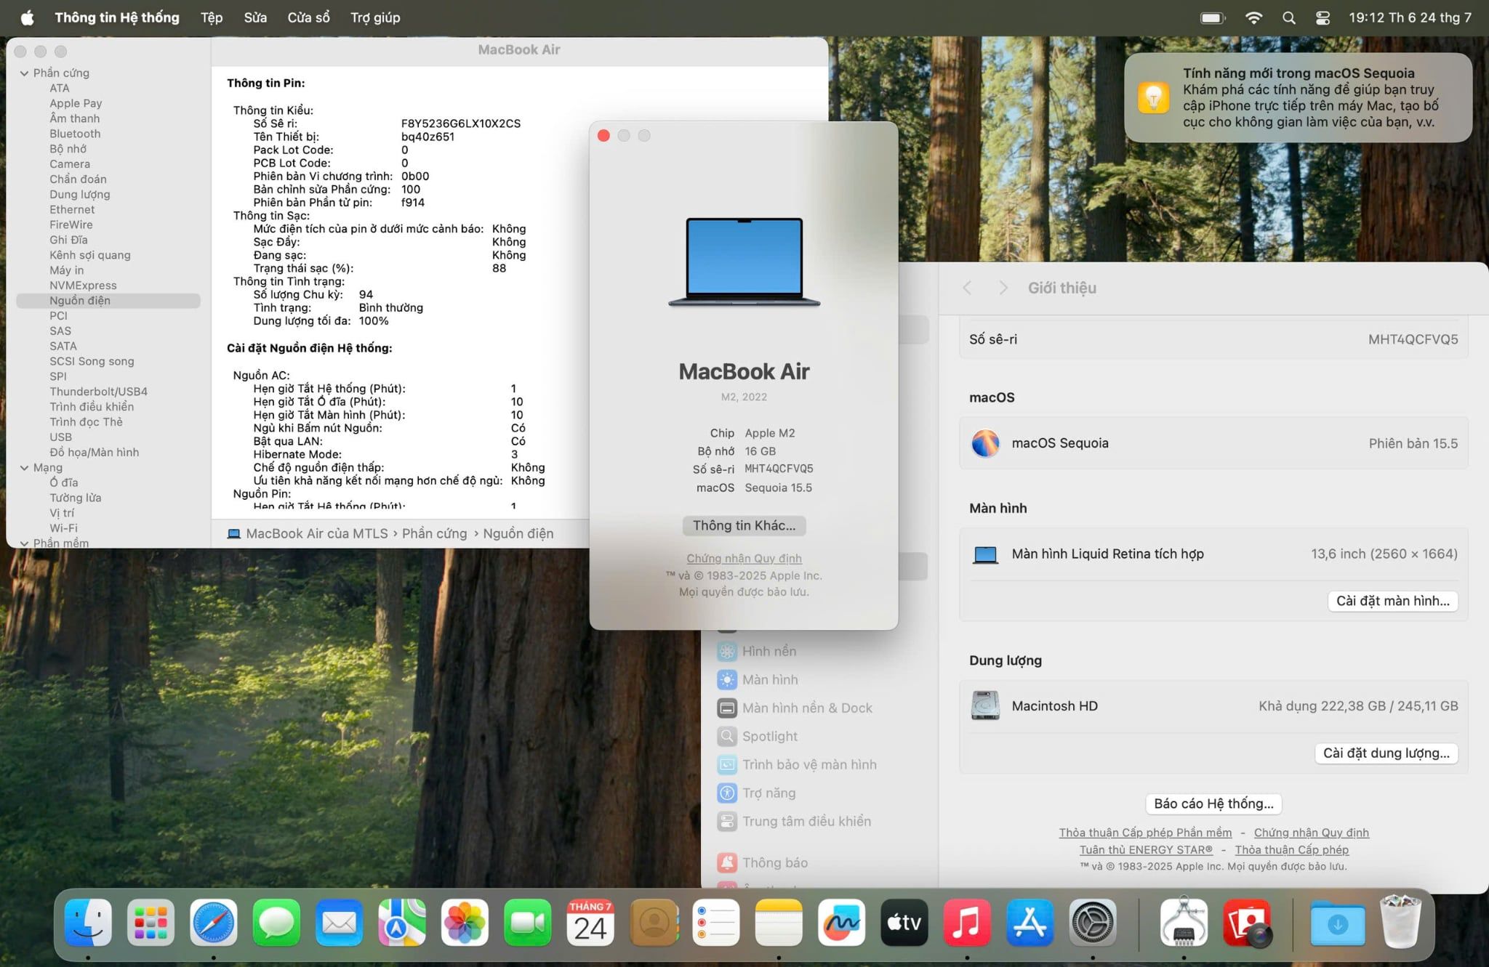1489x967 pixels.
Task: Open Mail app in the Dock
Action: (340, 923)
